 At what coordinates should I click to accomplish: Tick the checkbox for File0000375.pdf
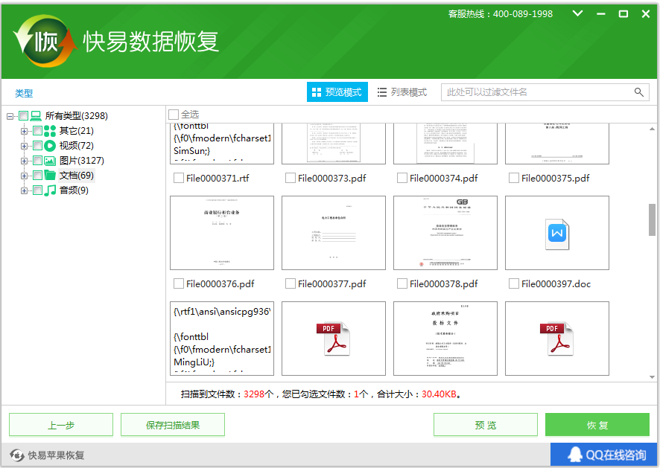[513, 179]
